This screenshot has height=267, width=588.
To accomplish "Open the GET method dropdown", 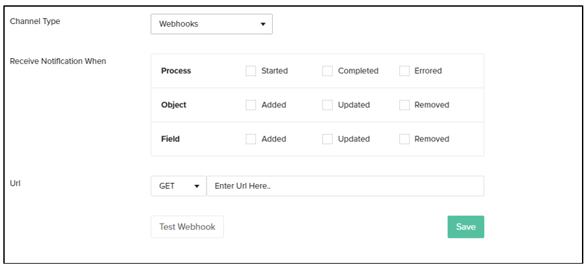I will pos(179,186).
